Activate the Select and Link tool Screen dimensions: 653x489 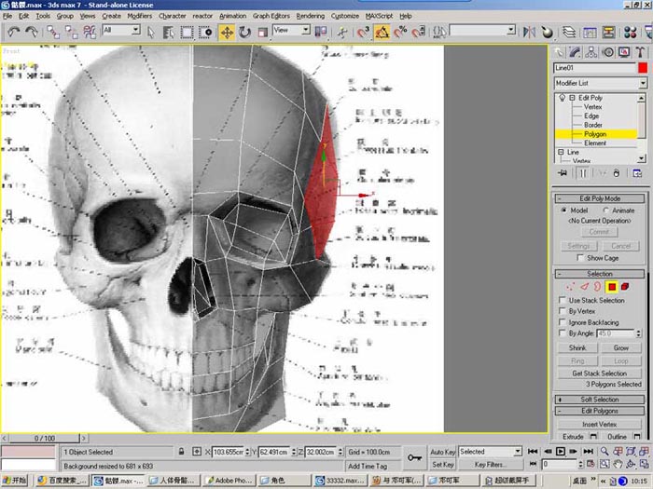click(x=53, y=32)
